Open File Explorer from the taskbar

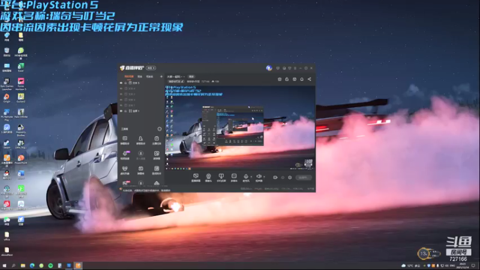(23, 265)
